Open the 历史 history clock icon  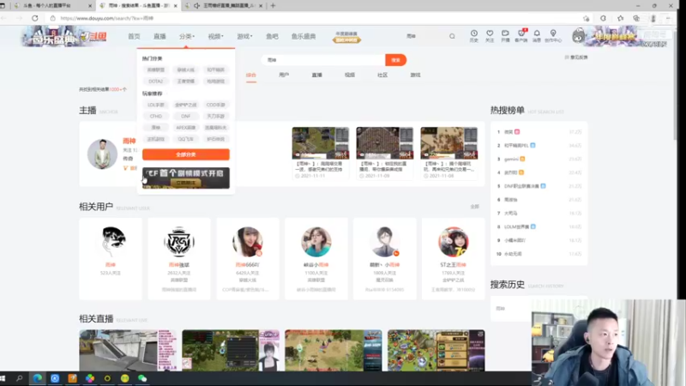pos(474,36)
